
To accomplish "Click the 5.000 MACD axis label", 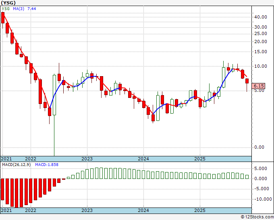I will [261, 168].
